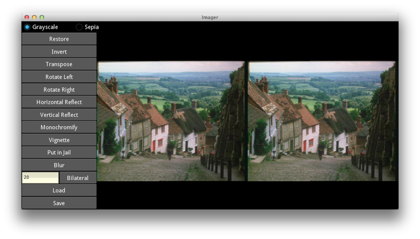
Task: Apply the Invert filter
Action: click(59, 52)
